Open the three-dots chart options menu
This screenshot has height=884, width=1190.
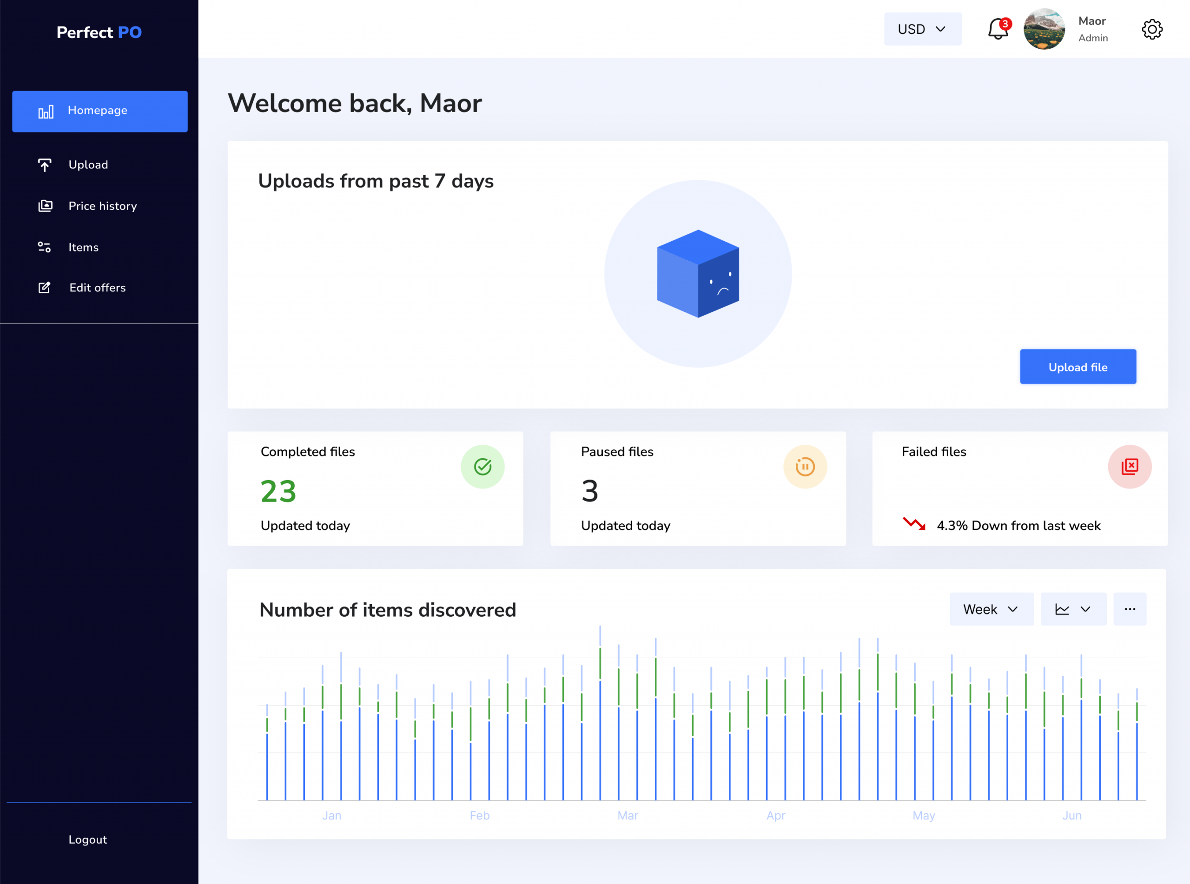(x=1130, y=609)
